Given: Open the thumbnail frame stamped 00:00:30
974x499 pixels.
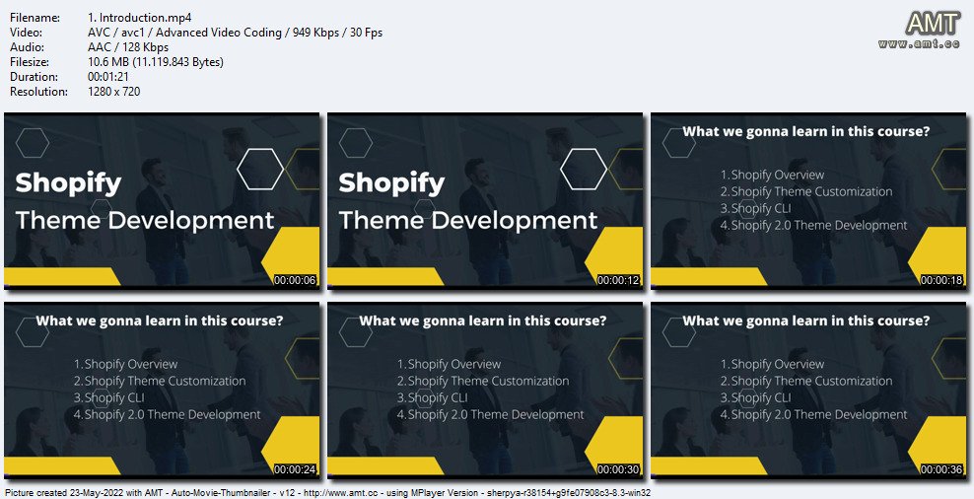Looking at the screenshot, I should [485, 389].
